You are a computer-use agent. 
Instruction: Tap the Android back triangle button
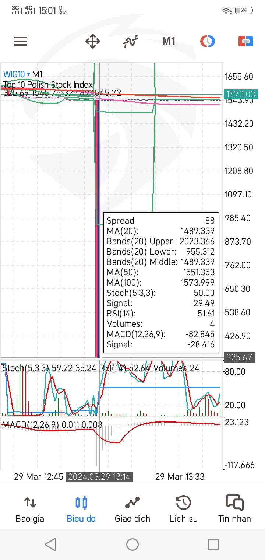[51, 545]
